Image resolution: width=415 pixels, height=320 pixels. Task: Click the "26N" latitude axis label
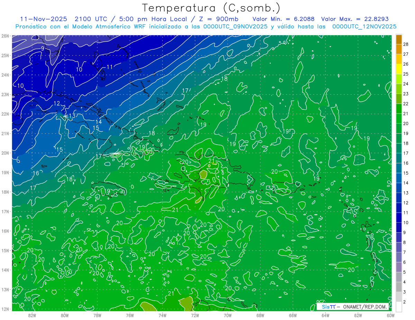5,36
